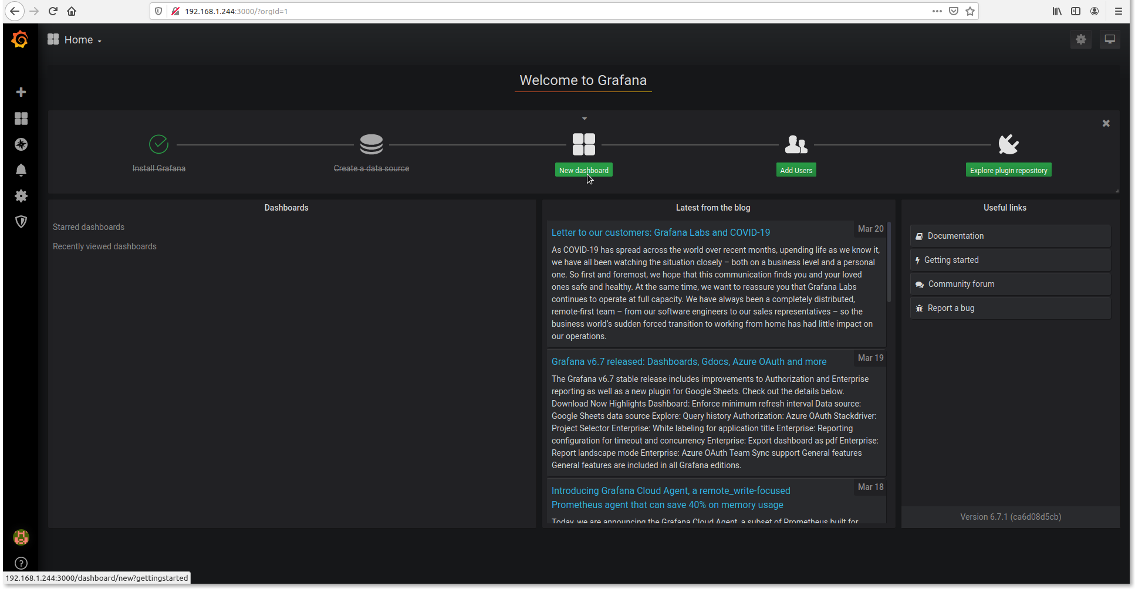The height and width of the screenshot is (589, 1135).
Task: Open the Report a bug link
Action: tap(1010, 308)
